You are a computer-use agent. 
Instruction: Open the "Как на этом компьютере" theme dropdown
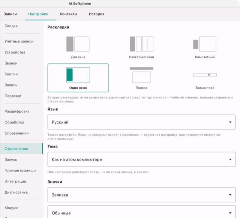141,159
